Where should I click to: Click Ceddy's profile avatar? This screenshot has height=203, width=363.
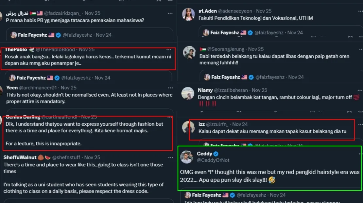pyautogui.click(x=187, y=157)
